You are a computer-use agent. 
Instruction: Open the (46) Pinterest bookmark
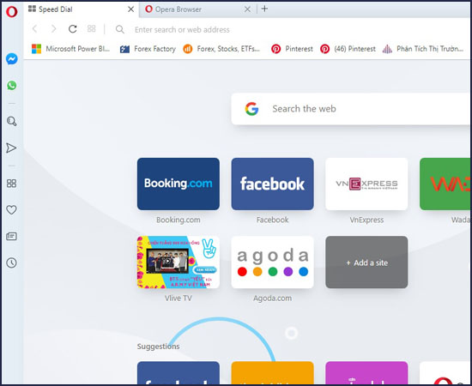(x=348, y=49)
